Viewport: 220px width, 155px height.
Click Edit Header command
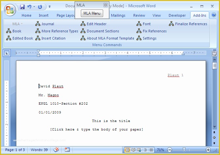click(93, 24)
